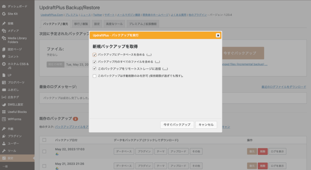The image size is (311, 170).
Task: Open ニュース header link
Action: (x=85, y=15)
